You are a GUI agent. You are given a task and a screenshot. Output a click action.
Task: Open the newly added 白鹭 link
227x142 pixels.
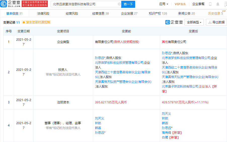click(x=165, y=137)
